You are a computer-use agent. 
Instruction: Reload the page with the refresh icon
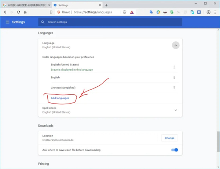pos(18,12)
